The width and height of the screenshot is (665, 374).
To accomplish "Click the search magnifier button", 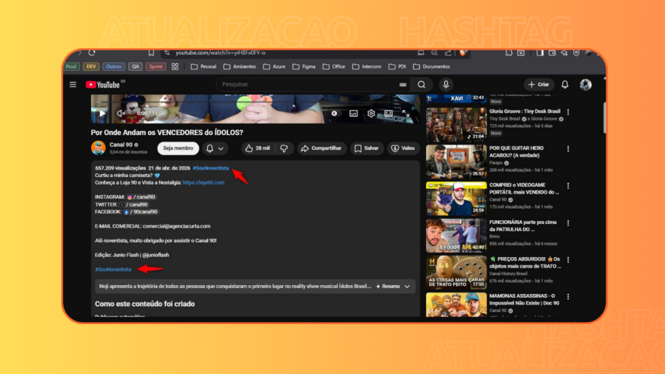I will (x=421, y=85).
